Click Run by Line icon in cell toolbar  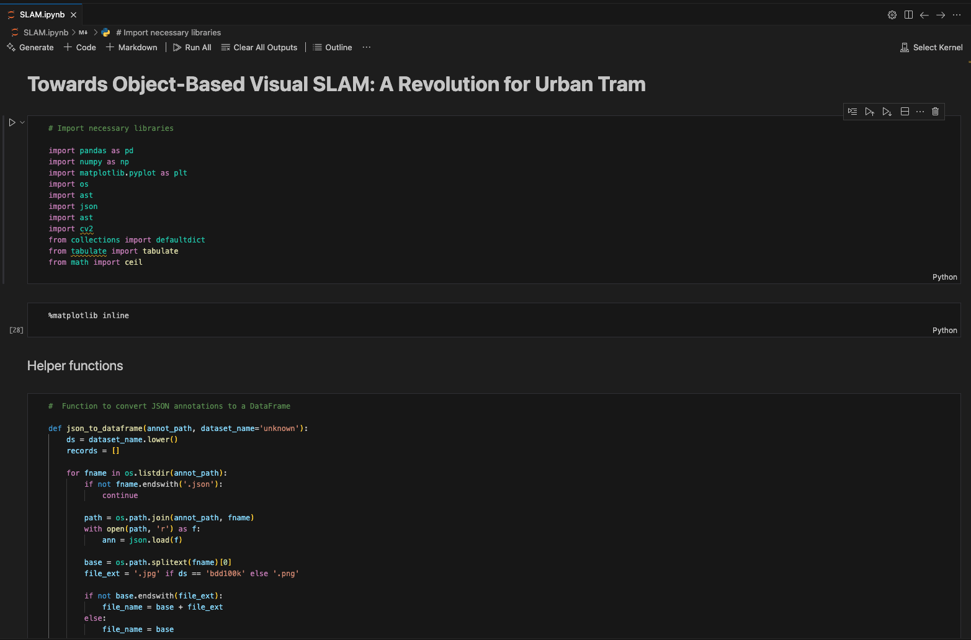tap(852, 112)
